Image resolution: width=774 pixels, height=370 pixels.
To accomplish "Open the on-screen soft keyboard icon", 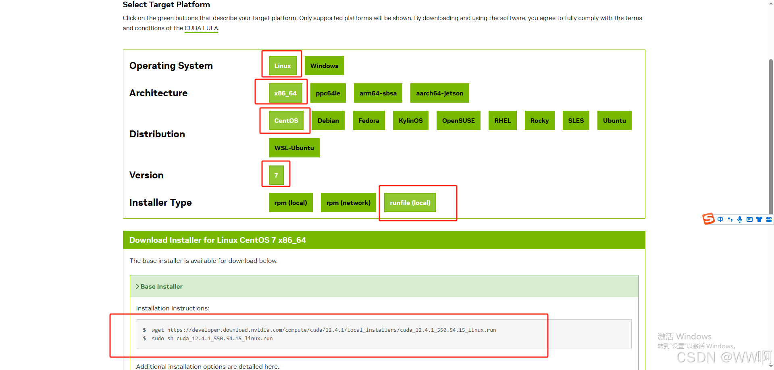I will coord(749,219).
